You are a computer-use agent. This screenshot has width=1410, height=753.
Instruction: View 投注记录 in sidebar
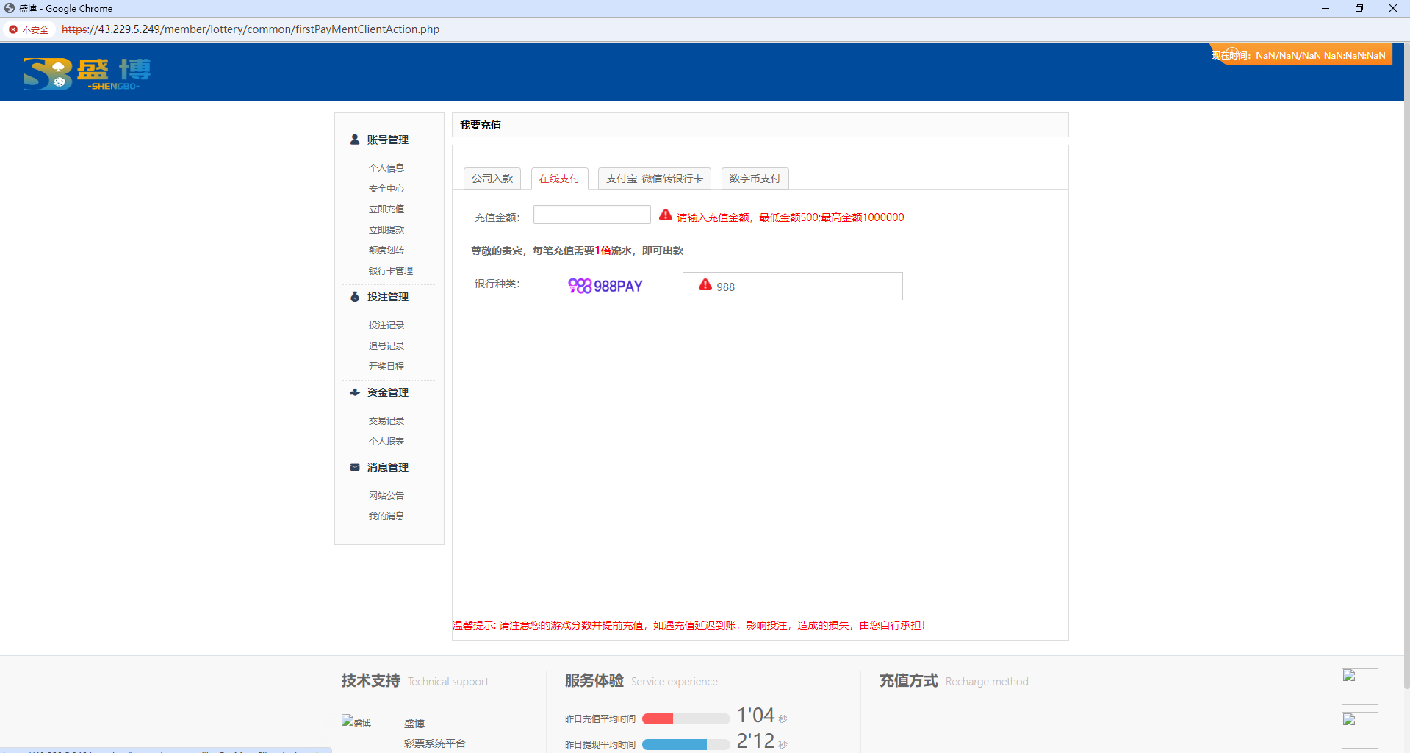[386, 325]
